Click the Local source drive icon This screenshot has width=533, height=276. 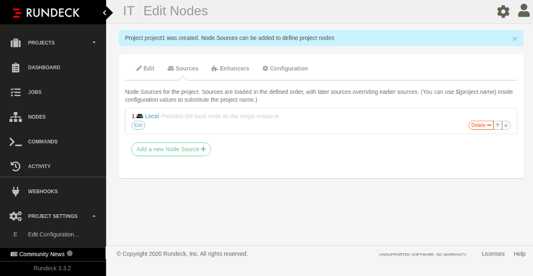coord(140,116)
